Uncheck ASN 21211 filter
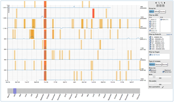 [x=150, y=31]
